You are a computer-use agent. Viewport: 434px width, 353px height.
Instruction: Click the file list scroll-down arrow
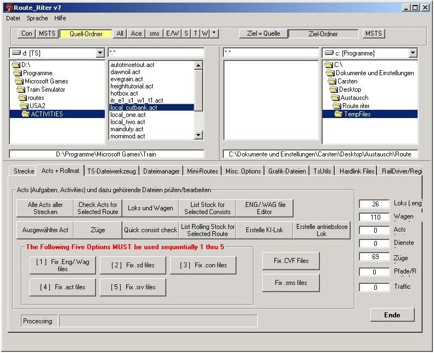(x=198, y=135)
